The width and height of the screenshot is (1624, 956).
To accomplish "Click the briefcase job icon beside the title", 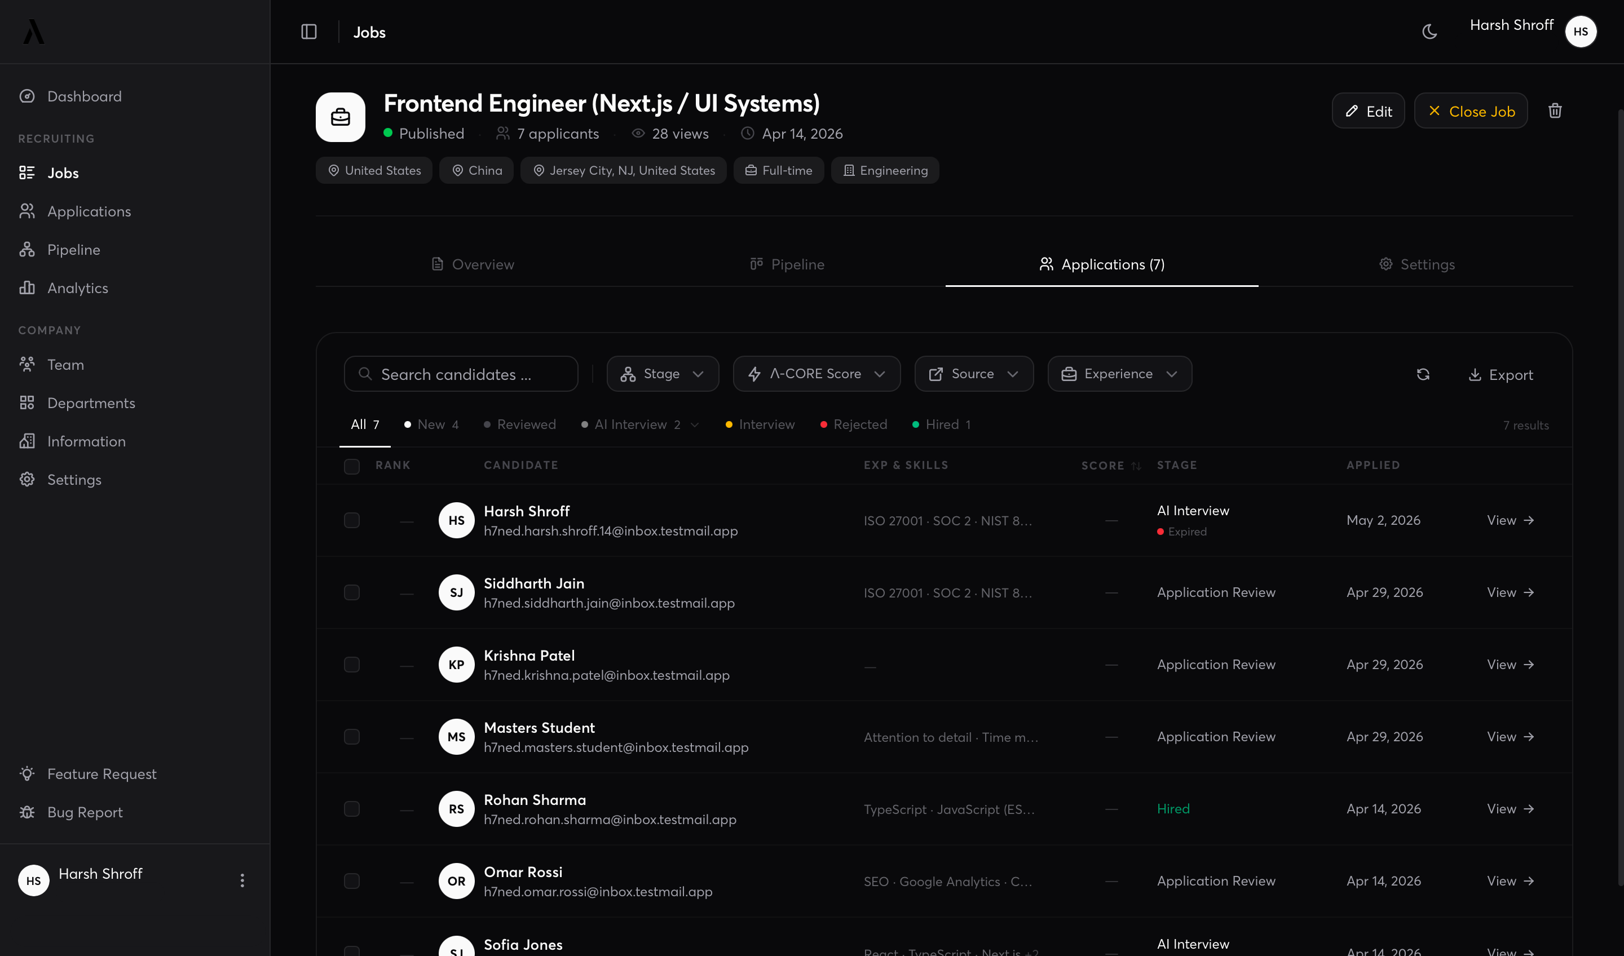I will point(340,117).
